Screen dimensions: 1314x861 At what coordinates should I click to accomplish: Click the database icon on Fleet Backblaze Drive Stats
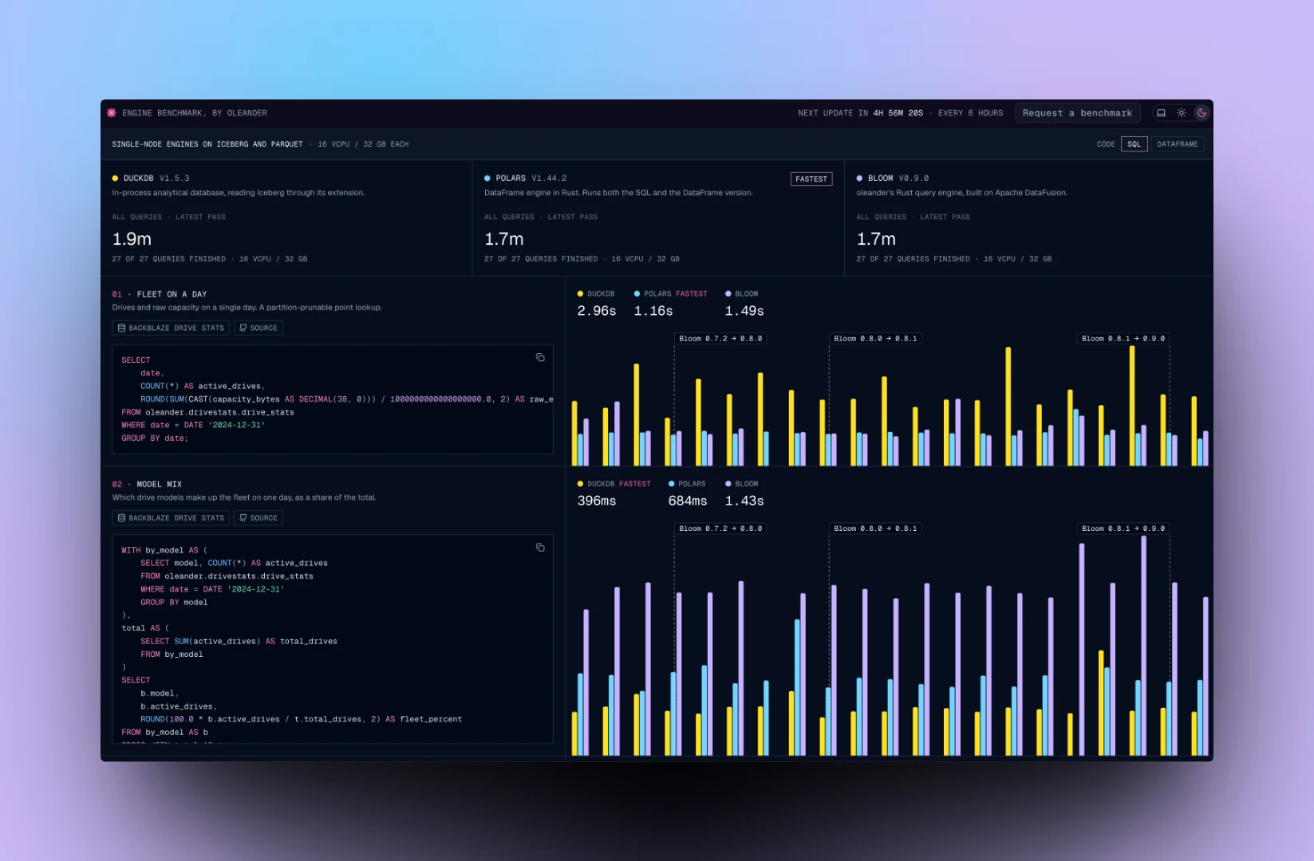pos(121,328)
